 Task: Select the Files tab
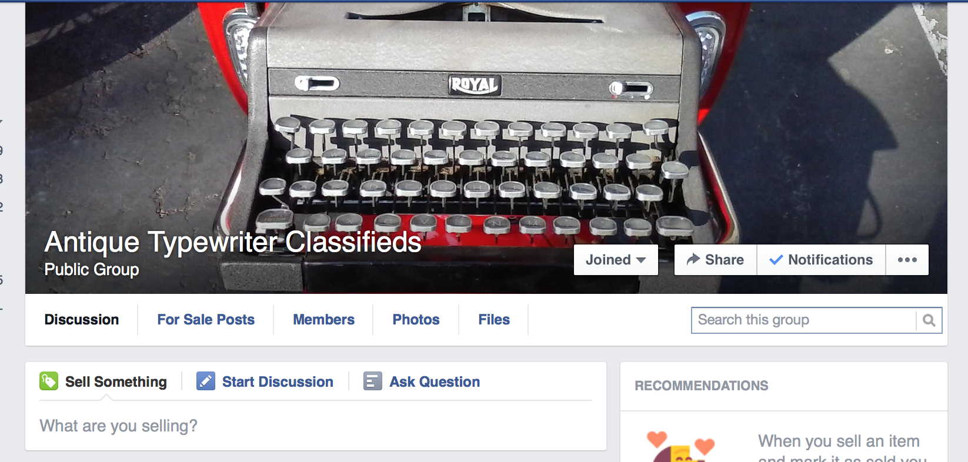coord(494,320)
